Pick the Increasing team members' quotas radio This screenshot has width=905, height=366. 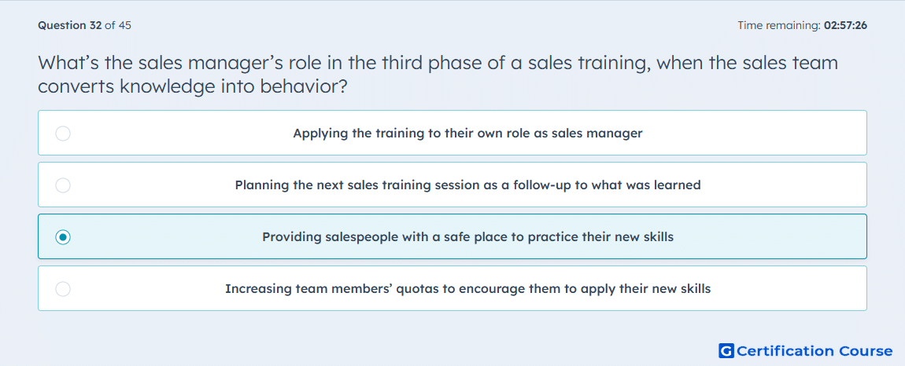(63, 289)
